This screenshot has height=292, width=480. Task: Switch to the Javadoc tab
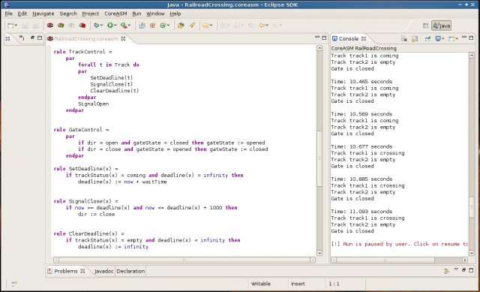click(x=103, y=271)
